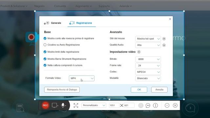This screenshot has height=118, width=210.
Task: Click the bottom-right capture region handle
Action: [184, 99]
